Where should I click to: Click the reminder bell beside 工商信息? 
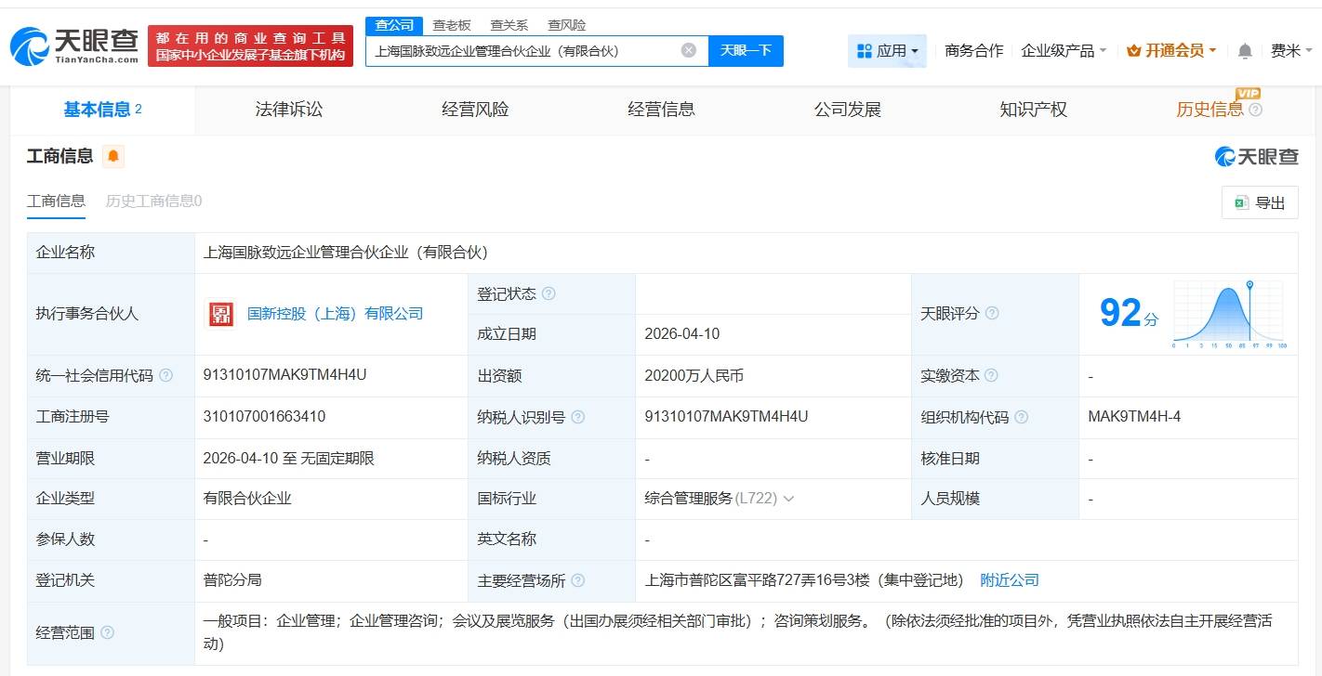tap(112, 156)
